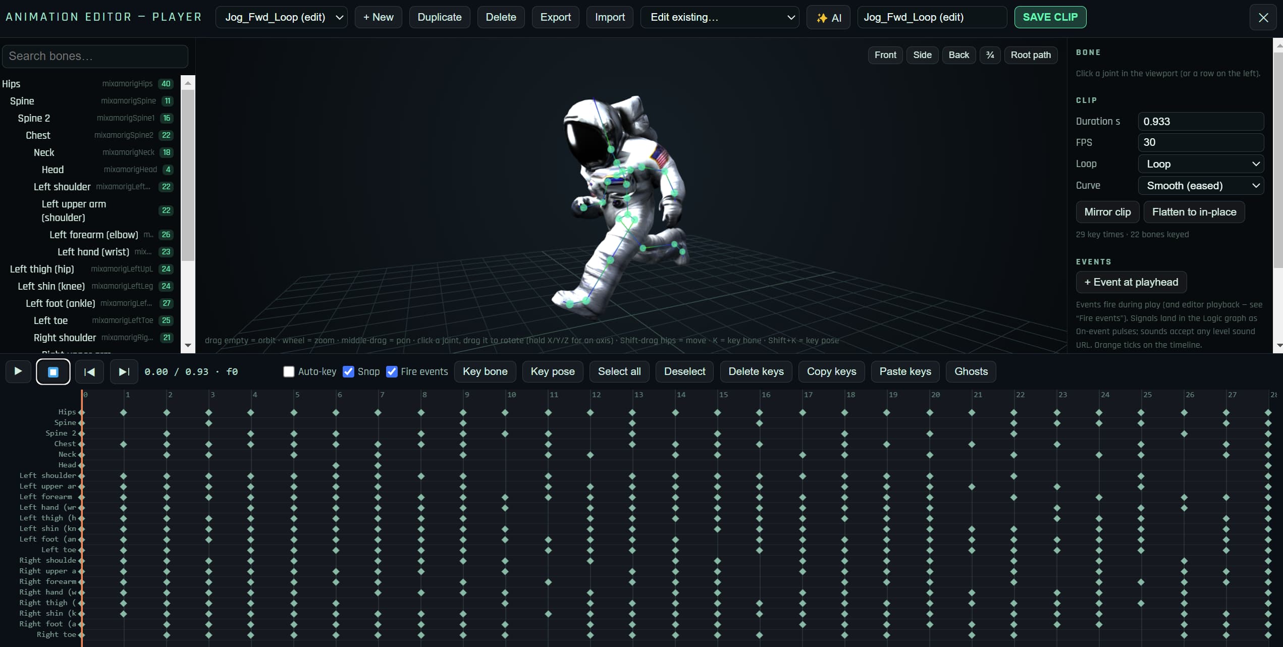This screenshot has width=1283, height=647.
Task: Play the animation clip
Action: [18, 371]
